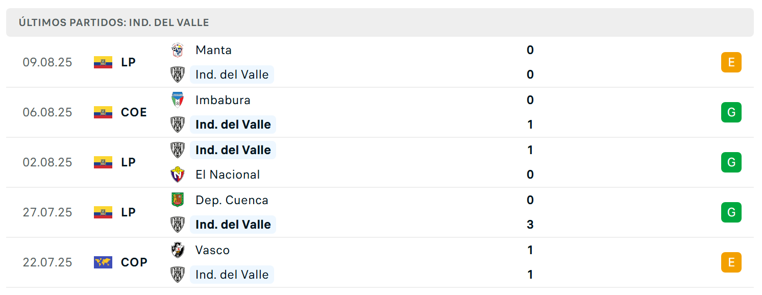Click the Manta club crest icon

(178, 50)
